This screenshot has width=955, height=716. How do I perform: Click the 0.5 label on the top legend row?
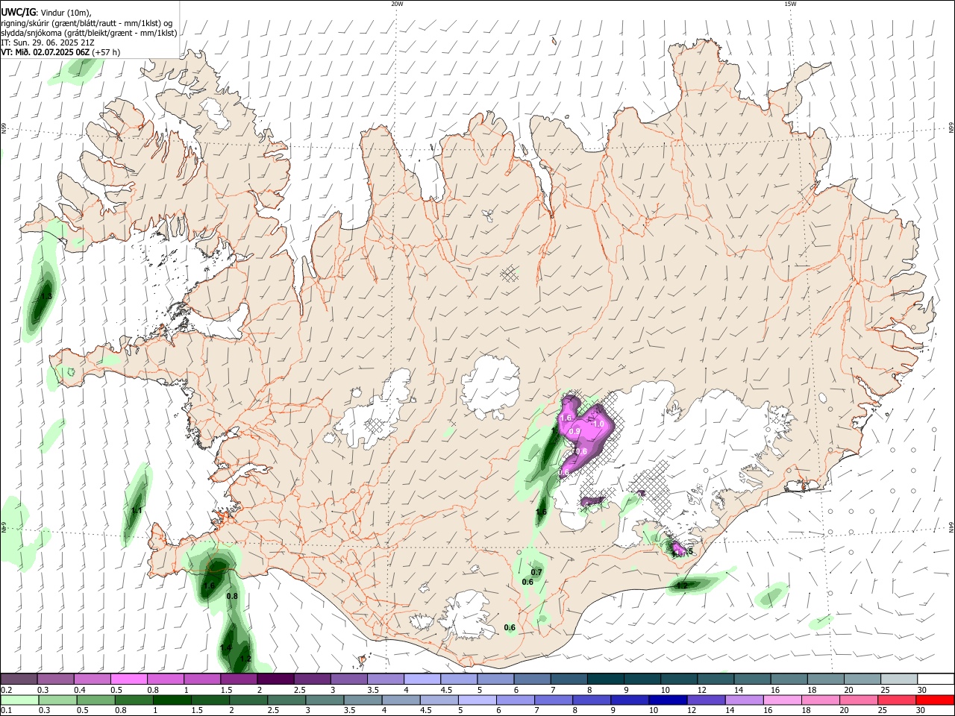pos(117,690)
